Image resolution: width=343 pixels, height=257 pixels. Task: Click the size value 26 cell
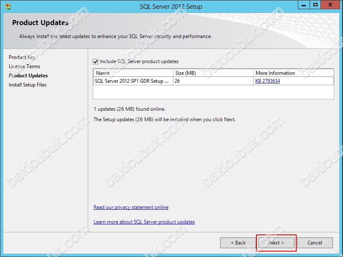point(213,81)
